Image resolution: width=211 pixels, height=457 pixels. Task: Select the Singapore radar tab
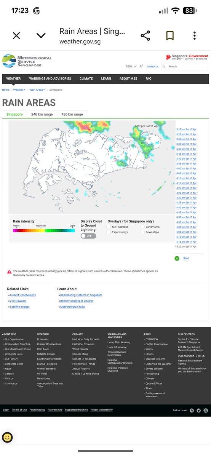(x=14, y=114)
